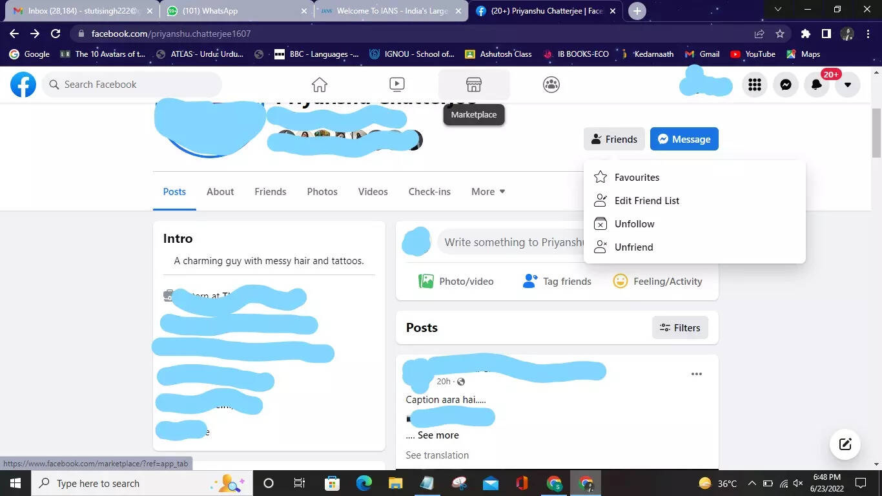
Task: Open Task View on the taskbar
Action: [300, 483]
